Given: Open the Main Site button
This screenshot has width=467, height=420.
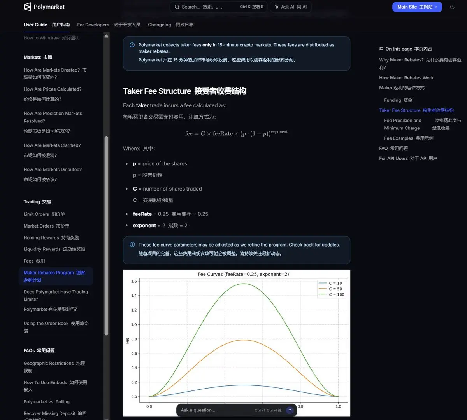Looking at the screenshot, I should coord(417,7).
